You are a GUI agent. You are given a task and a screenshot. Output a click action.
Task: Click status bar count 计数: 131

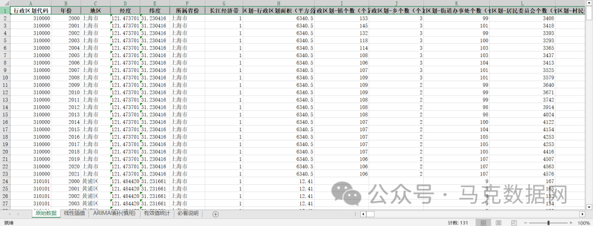click(458, 223)
